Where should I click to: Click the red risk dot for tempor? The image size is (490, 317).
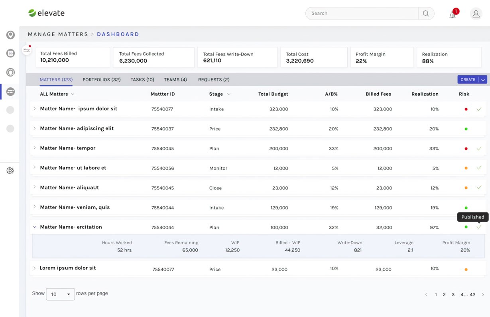tap(466, 149)
